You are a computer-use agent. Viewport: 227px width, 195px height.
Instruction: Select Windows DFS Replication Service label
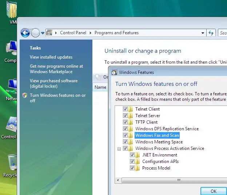click(167, 129)
